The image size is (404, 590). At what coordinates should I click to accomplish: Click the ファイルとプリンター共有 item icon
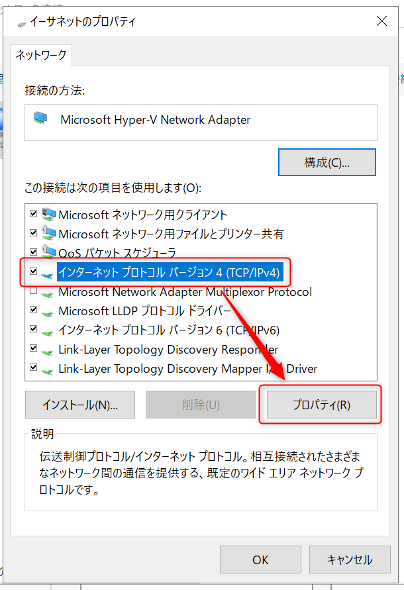(48, 234)
